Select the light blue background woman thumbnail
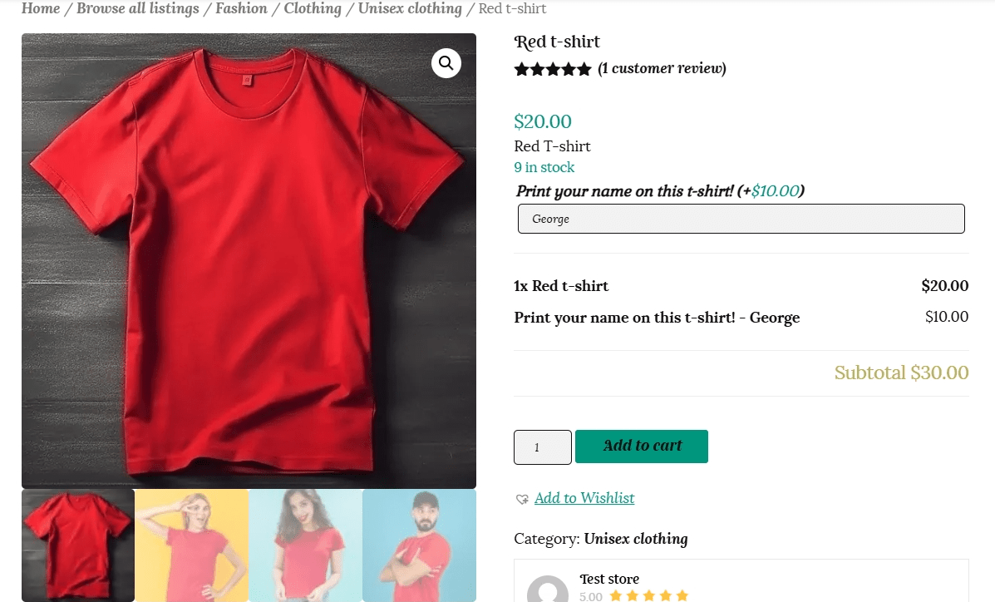This screenshot has width=995, height=602. 306,545
